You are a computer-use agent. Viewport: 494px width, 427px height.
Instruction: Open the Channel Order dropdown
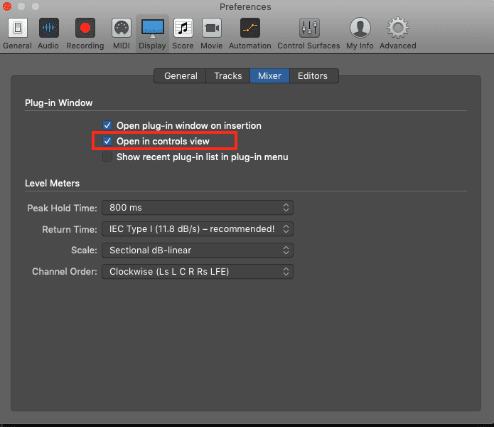point(198,272)
